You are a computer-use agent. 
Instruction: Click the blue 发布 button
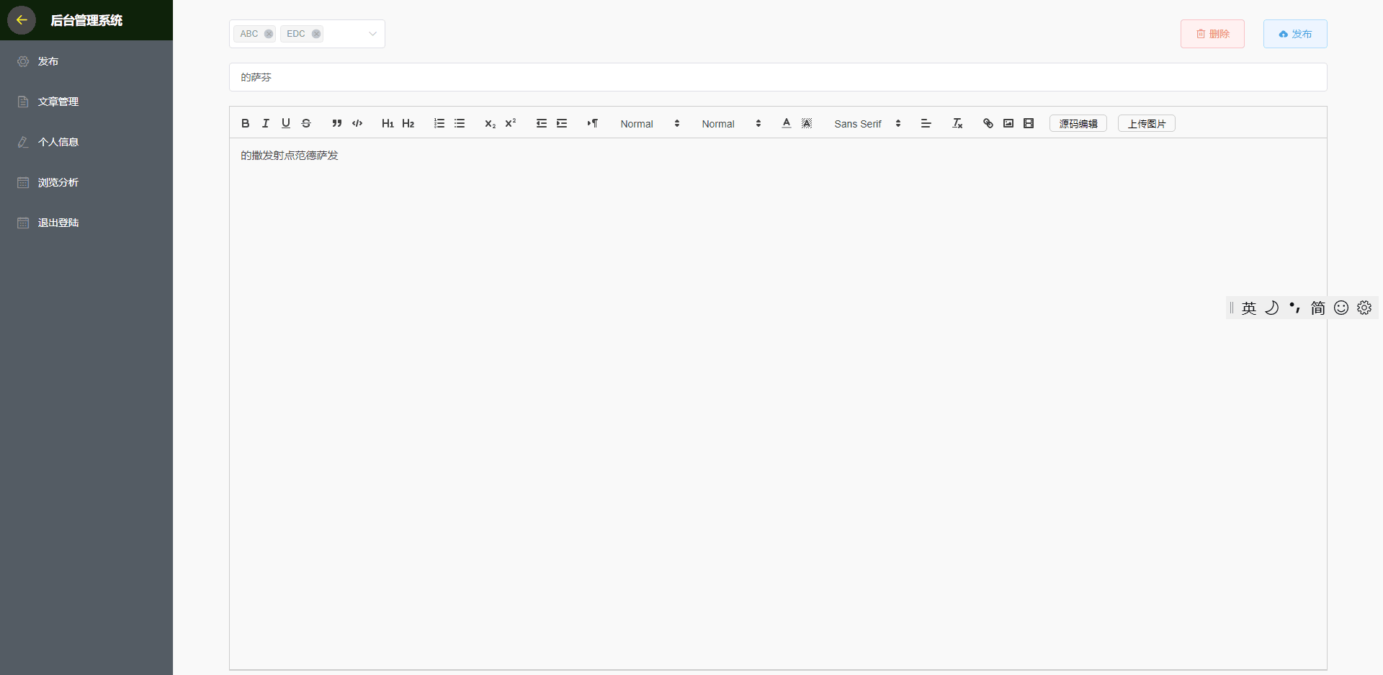[x=1295, y=34]
